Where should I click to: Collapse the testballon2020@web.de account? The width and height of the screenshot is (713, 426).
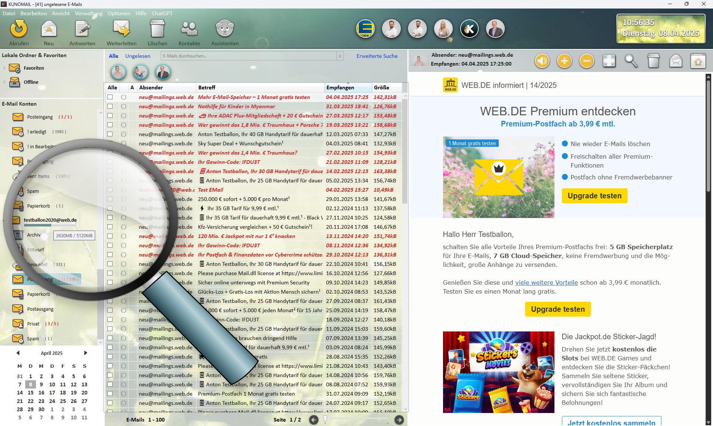[4, 220]
